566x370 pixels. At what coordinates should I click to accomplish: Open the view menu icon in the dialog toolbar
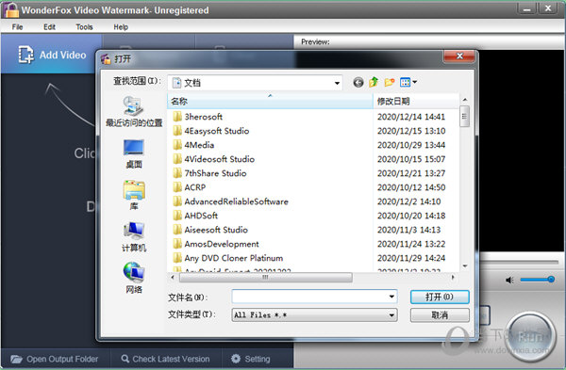pyautogui.click(x=405, y=83)
